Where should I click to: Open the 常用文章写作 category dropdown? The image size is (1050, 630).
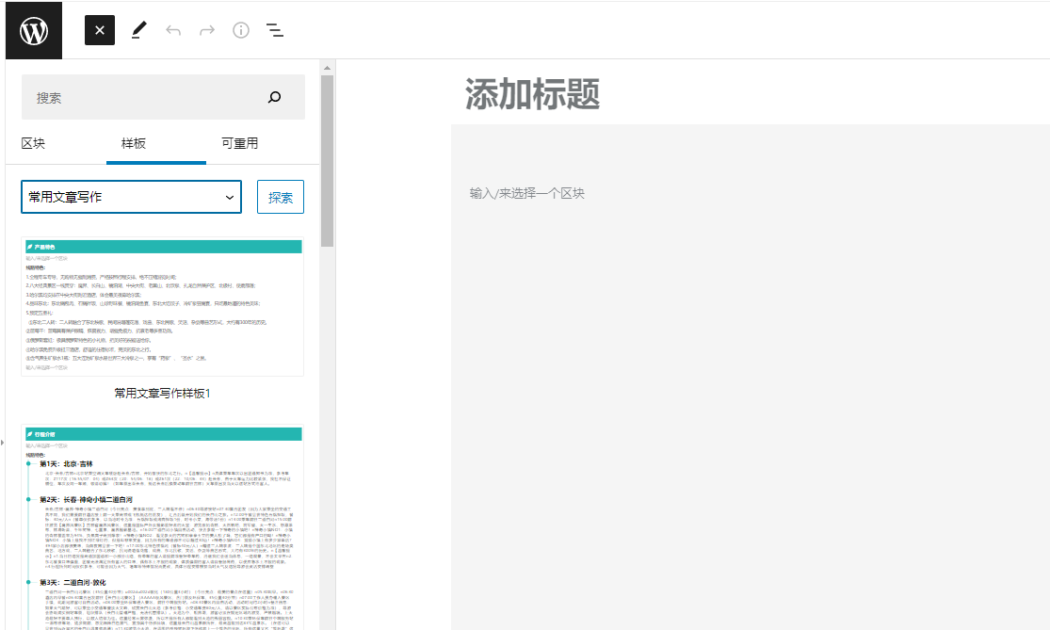click(130, 197)
